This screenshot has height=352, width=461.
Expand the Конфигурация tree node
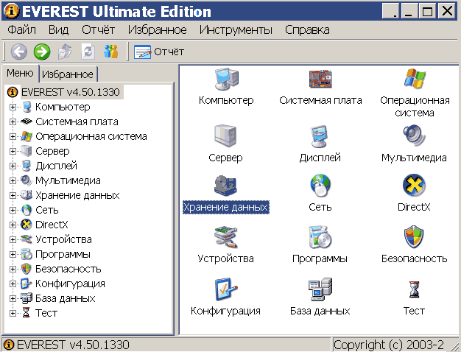point(13,284)
